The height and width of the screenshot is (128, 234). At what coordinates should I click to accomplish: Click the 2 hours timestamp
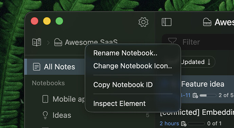click(169, 124)
